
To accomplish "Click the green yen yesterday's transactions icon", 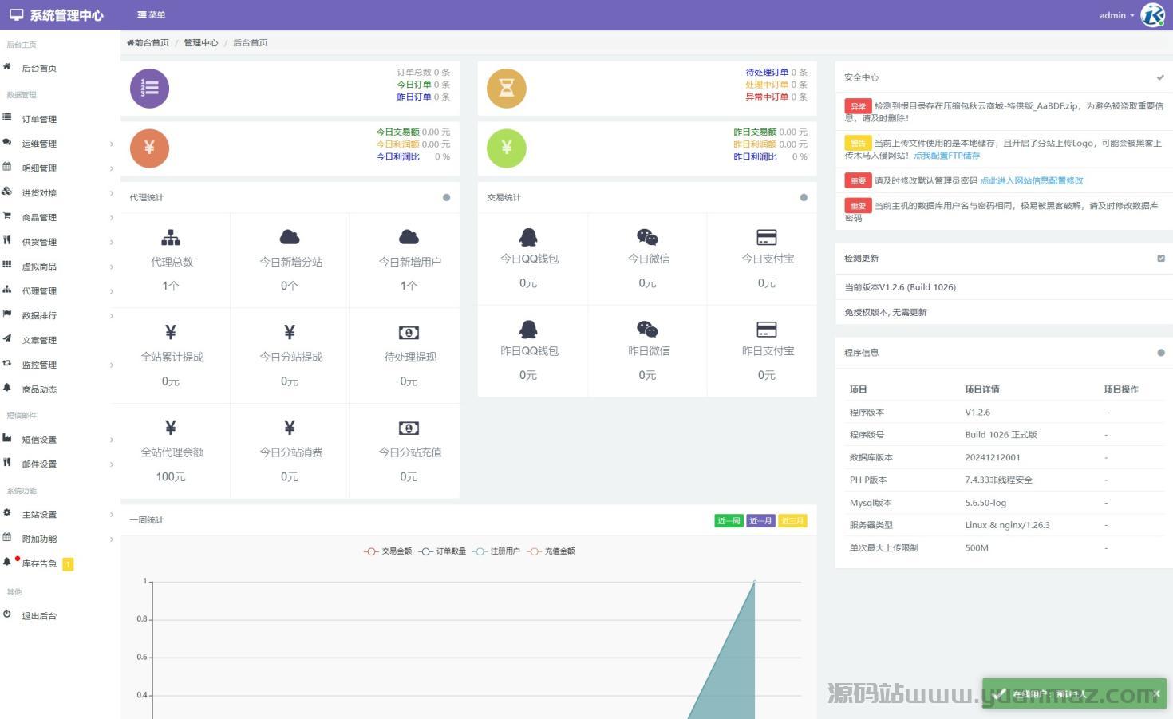I will [x=507, y=148].
